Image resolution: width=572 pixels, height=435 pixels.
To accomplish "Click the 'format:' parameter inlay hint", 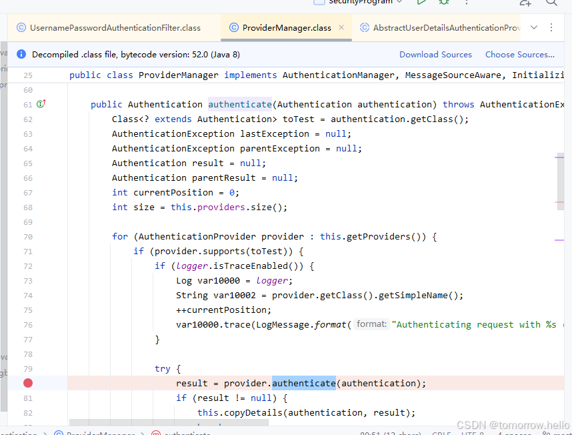I will (x=371, y=324).
